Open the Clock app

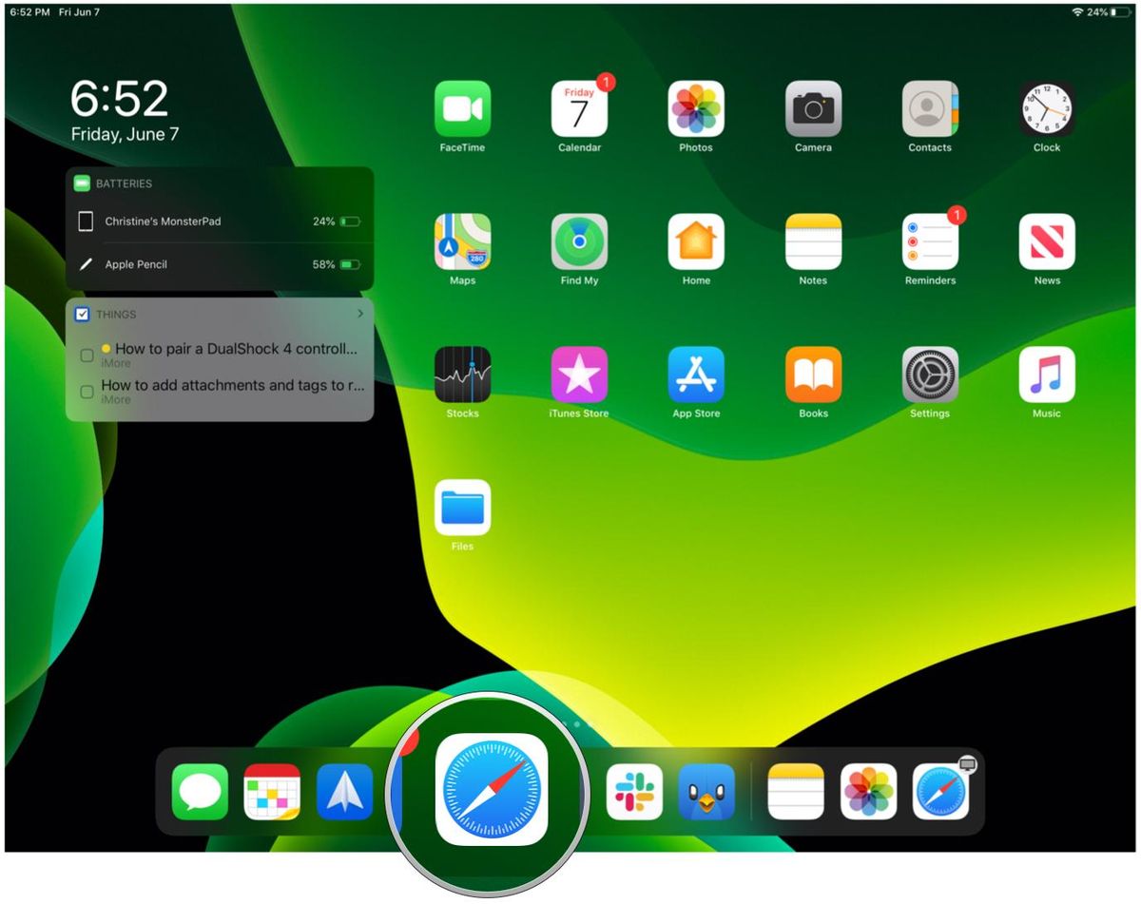[x=1047, y=109]
